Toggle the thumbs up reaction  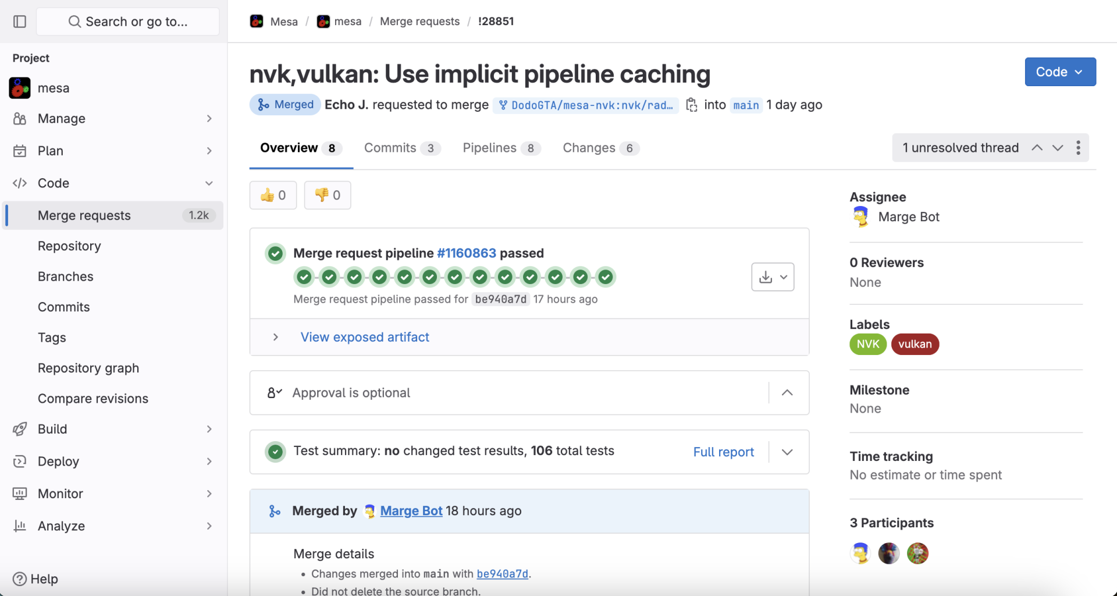(x=273, y=195)
